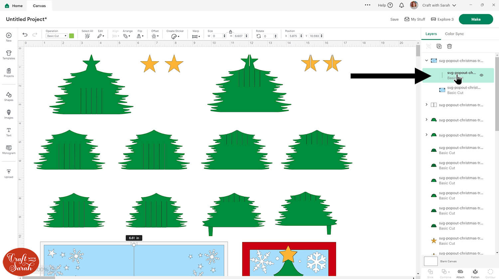Click the Position Y field
Image resolution: width=499 pixels, height=279 pixels.
[x=316, y=36]
